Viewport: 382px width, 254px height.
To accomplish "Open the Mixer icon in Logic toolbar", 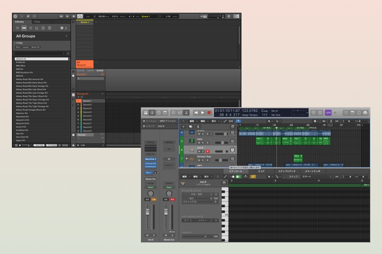I will (x=180, y=113).
